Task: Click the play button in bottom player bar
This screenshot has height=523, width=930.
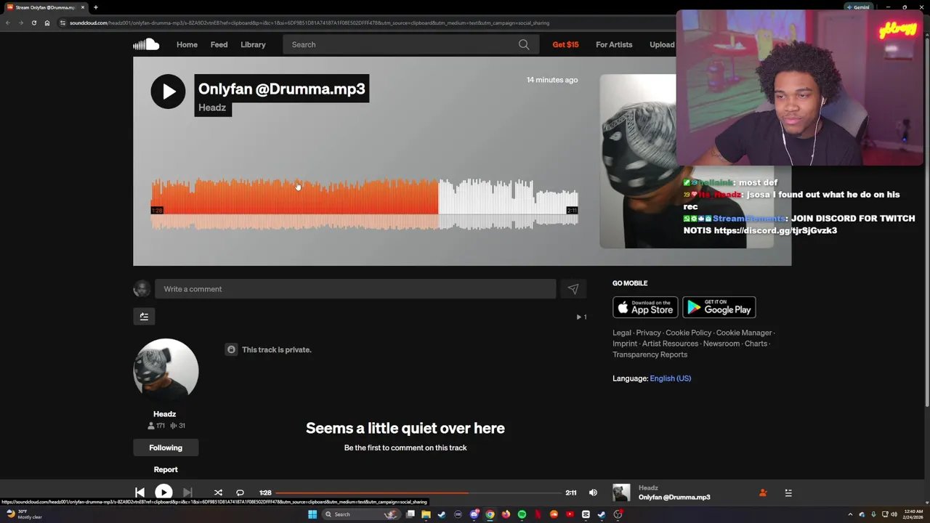Action: pos(163,492)
